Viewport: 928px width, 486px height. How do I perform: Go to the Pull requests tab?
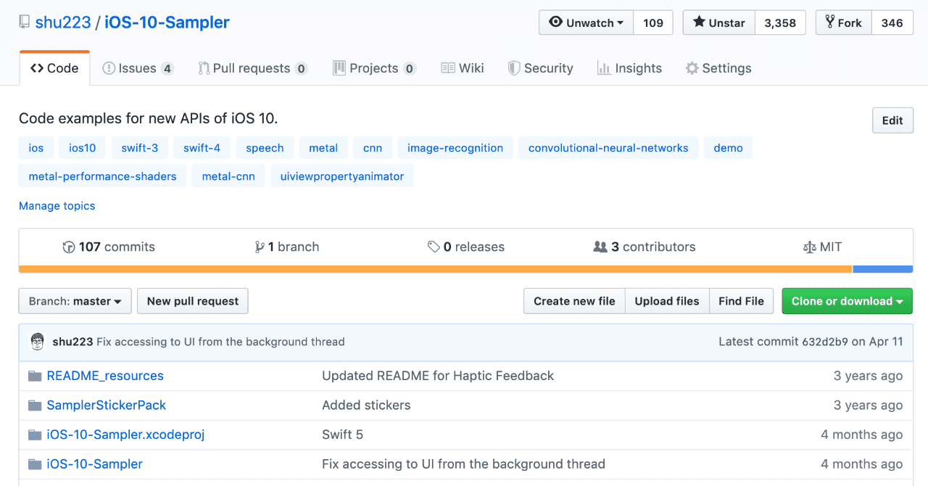click(253, 68)
